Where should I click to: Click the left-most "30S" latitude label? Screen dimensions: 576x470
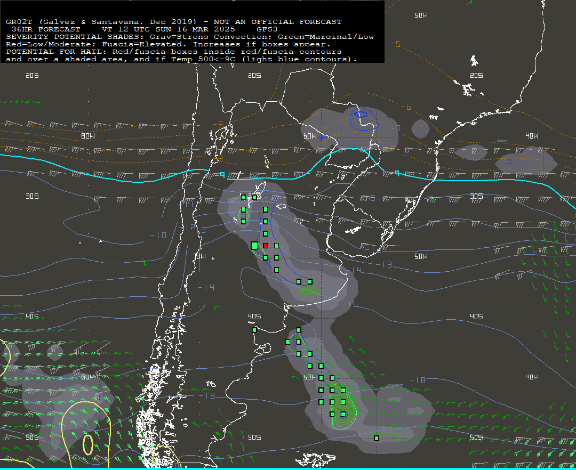tap(33, 196)
